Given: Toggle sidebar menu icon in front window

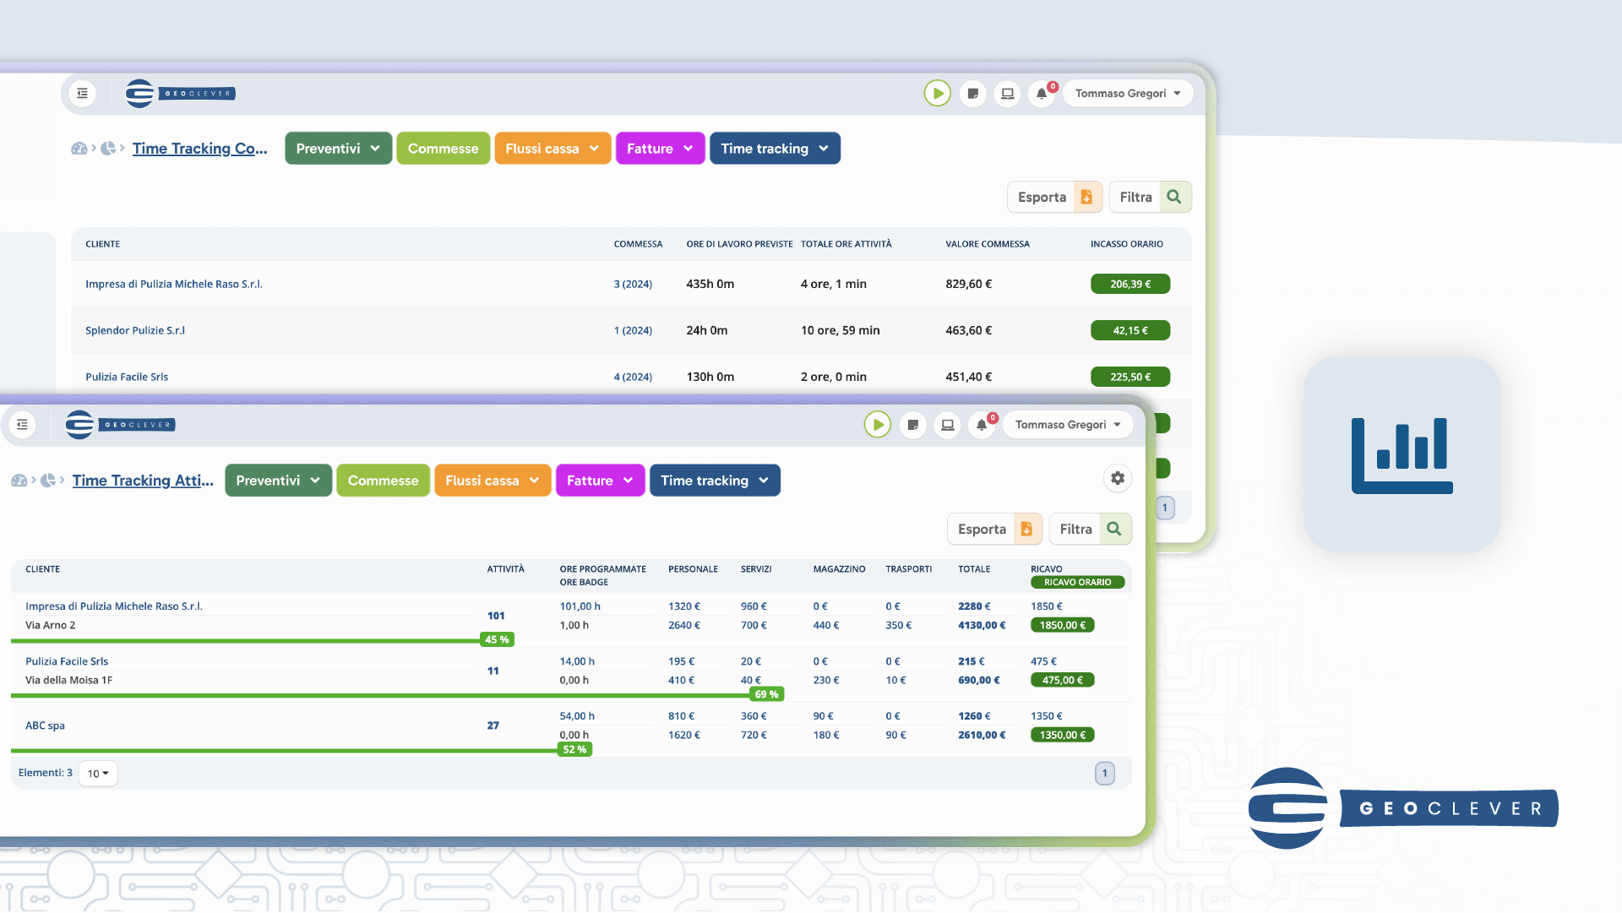Looking at the screenshot, I should pos(22,425).
